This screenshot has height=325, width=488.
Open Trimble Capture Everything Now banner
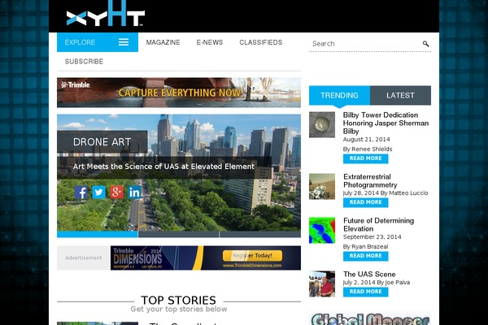(x=179, y=93)
